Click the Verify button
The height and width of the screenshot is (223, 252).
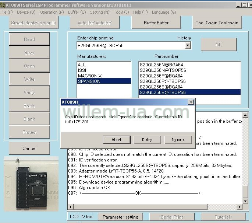point(29,93)
